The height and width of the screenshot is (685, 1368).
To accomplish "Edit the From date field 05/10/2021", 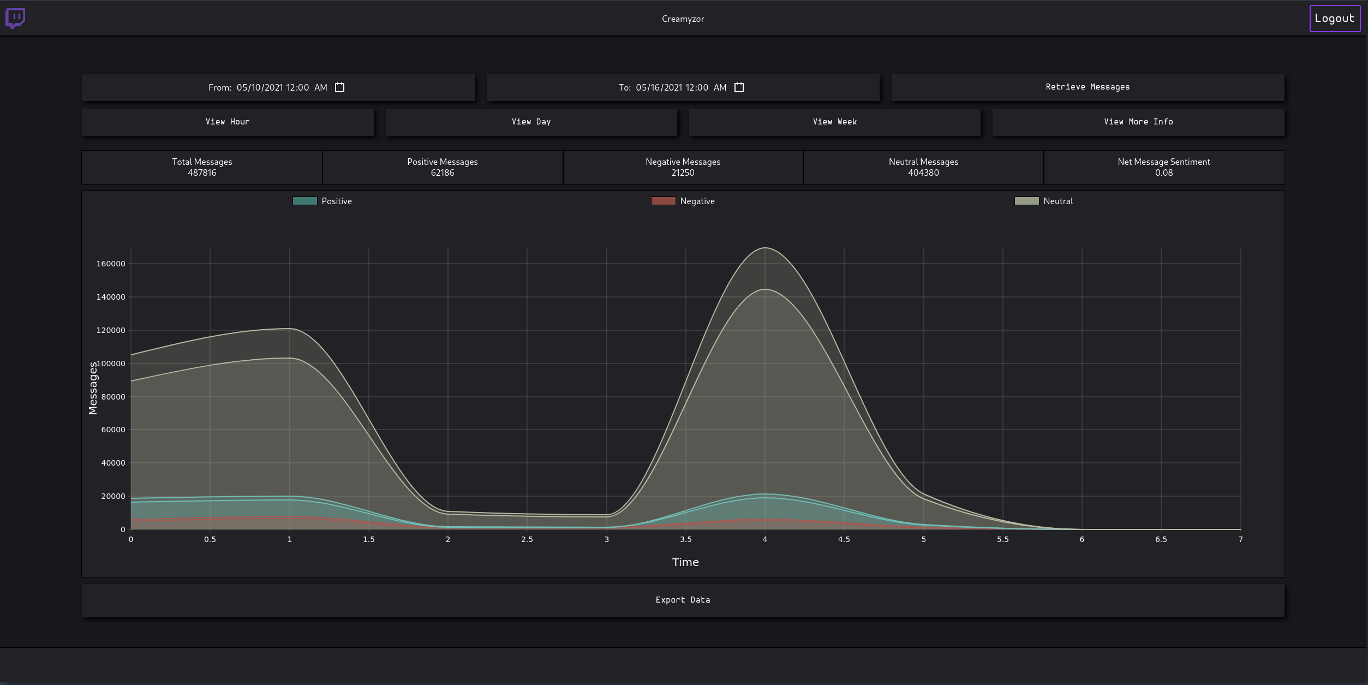I will point(260,87).
